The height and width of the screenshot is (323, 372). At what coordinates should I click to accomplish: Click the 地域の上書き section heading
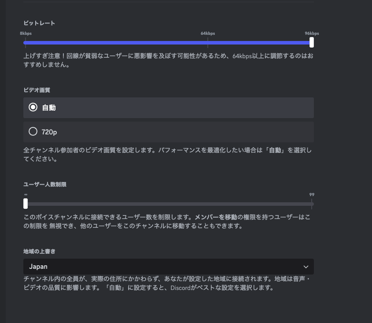(39, 251)
